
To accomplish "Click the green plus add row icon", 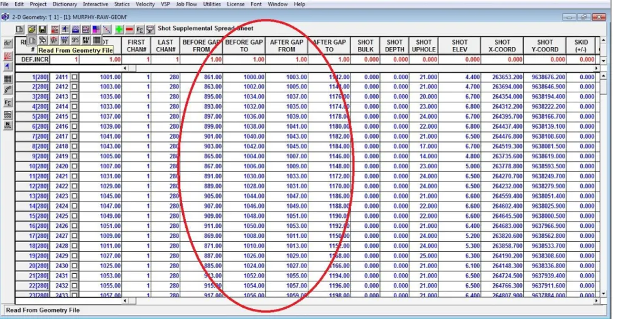I will tap(119, 29).
